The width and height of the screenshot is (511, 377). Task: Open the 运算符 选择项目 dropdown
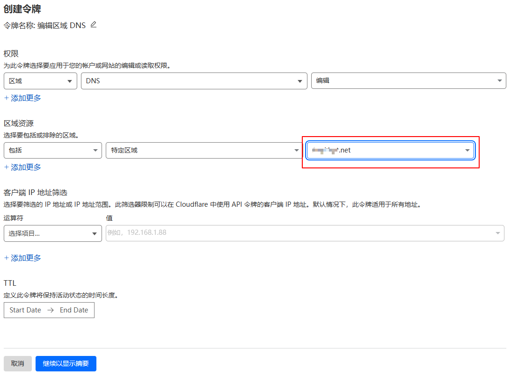[52, 233]
